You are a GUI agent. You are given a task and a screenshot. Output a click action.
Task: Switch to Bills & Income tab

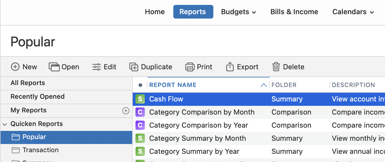tap(294, 12)
